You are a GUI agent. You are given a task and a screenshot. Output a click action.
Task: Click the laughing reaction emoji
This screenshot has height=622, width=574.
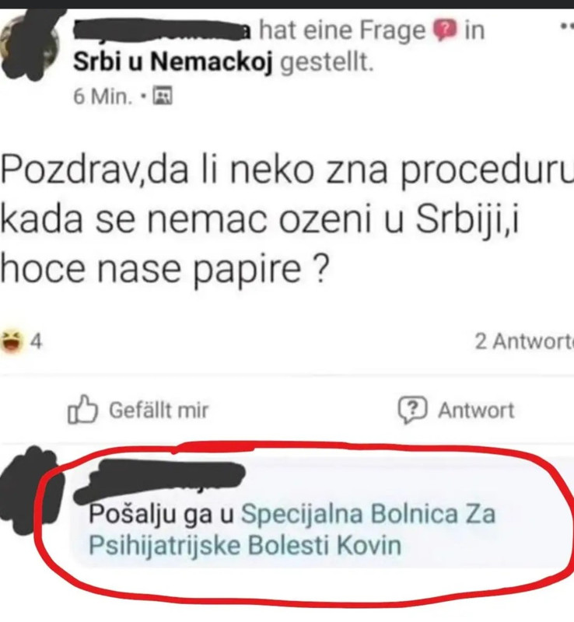[11, 341]
